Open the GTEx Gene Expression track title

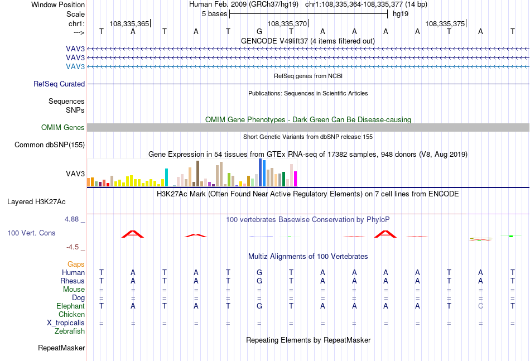307,155
